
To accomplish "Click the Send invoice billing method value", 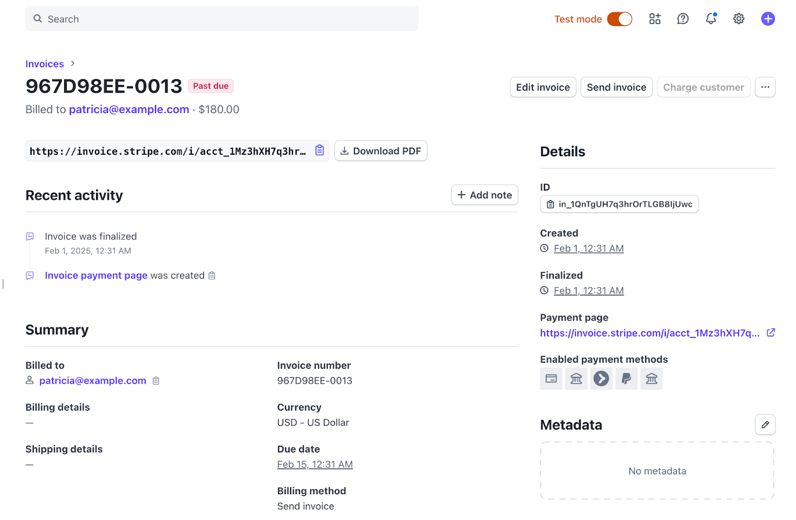I will click(305, 506).
